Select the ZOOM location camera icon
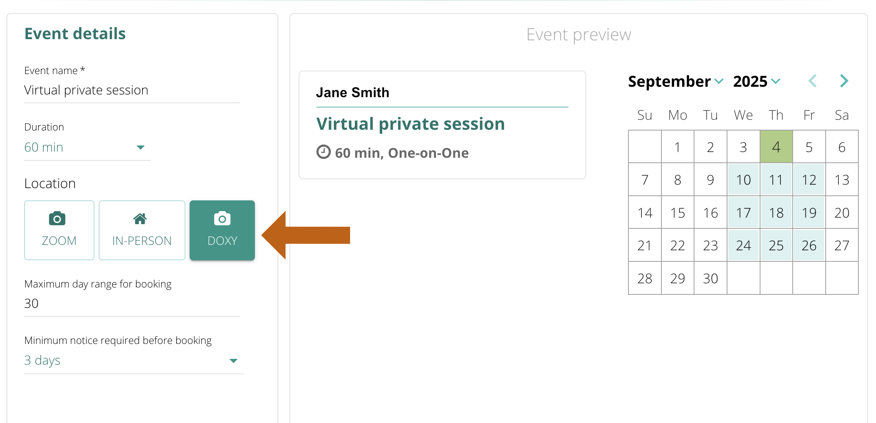This screenshot has height=423, width=876. coord(57,218)
